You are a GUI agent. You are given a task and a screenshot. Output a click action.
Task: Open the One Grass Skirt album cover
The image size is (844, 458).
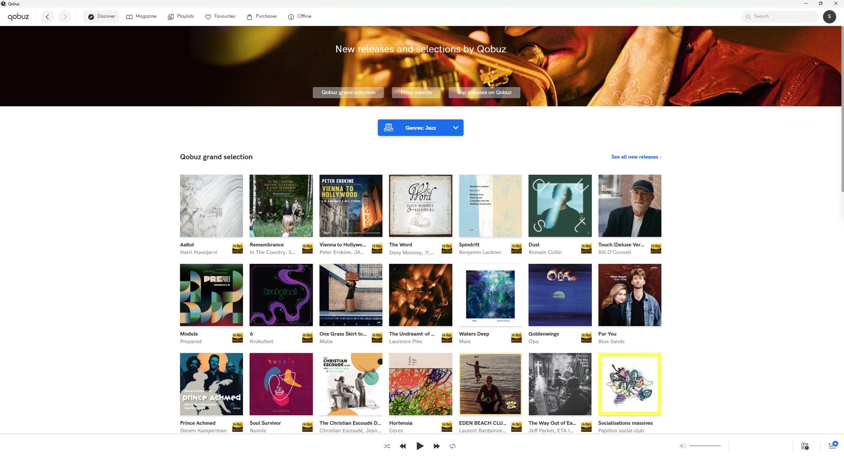[351, 295]
